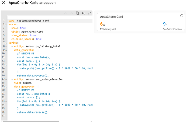Fold the data_generator block at line 19
The image size is (186, 122).
click(x=6, y=87)
